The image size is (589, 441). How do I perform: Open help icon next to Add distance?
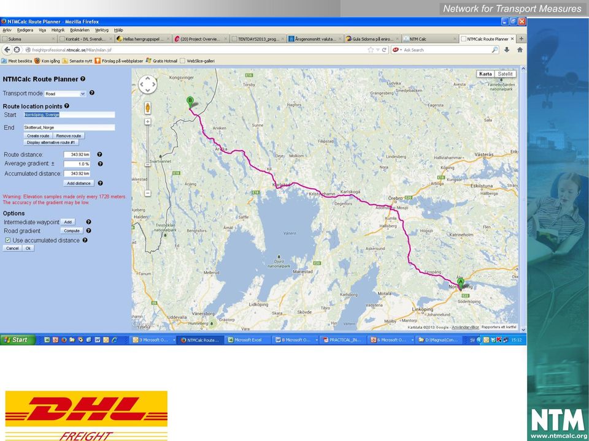(x=100, y=183)
